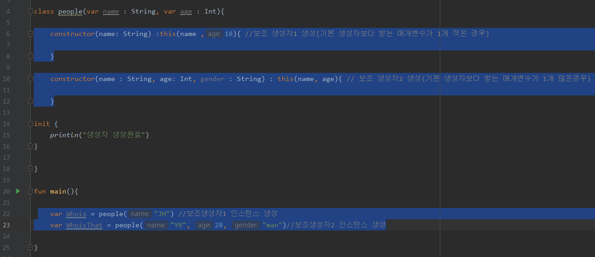This screenshot has height=257, width=595.
Task: Run main using the green gutter arrow
Action: pyautogui.click(x=18, y=191)
